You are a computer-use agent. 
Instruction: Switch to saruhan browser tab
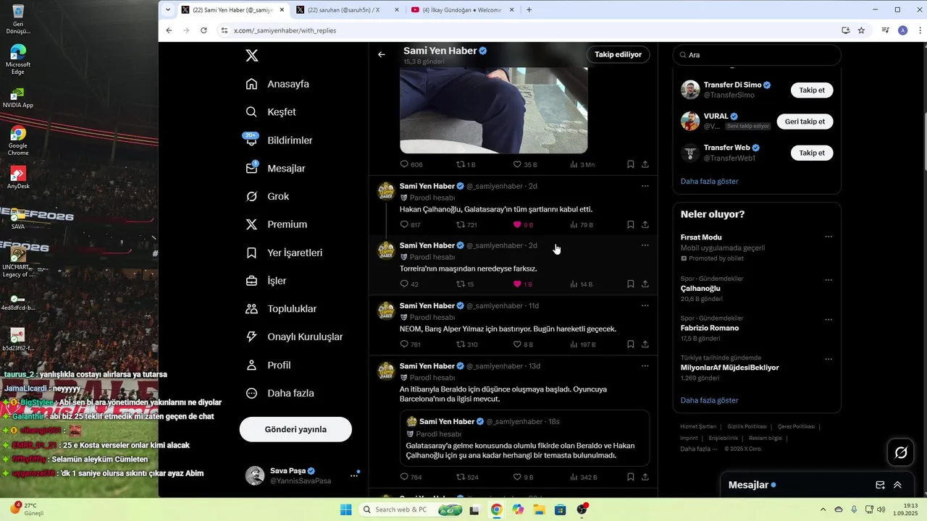(x=347, y=10)
